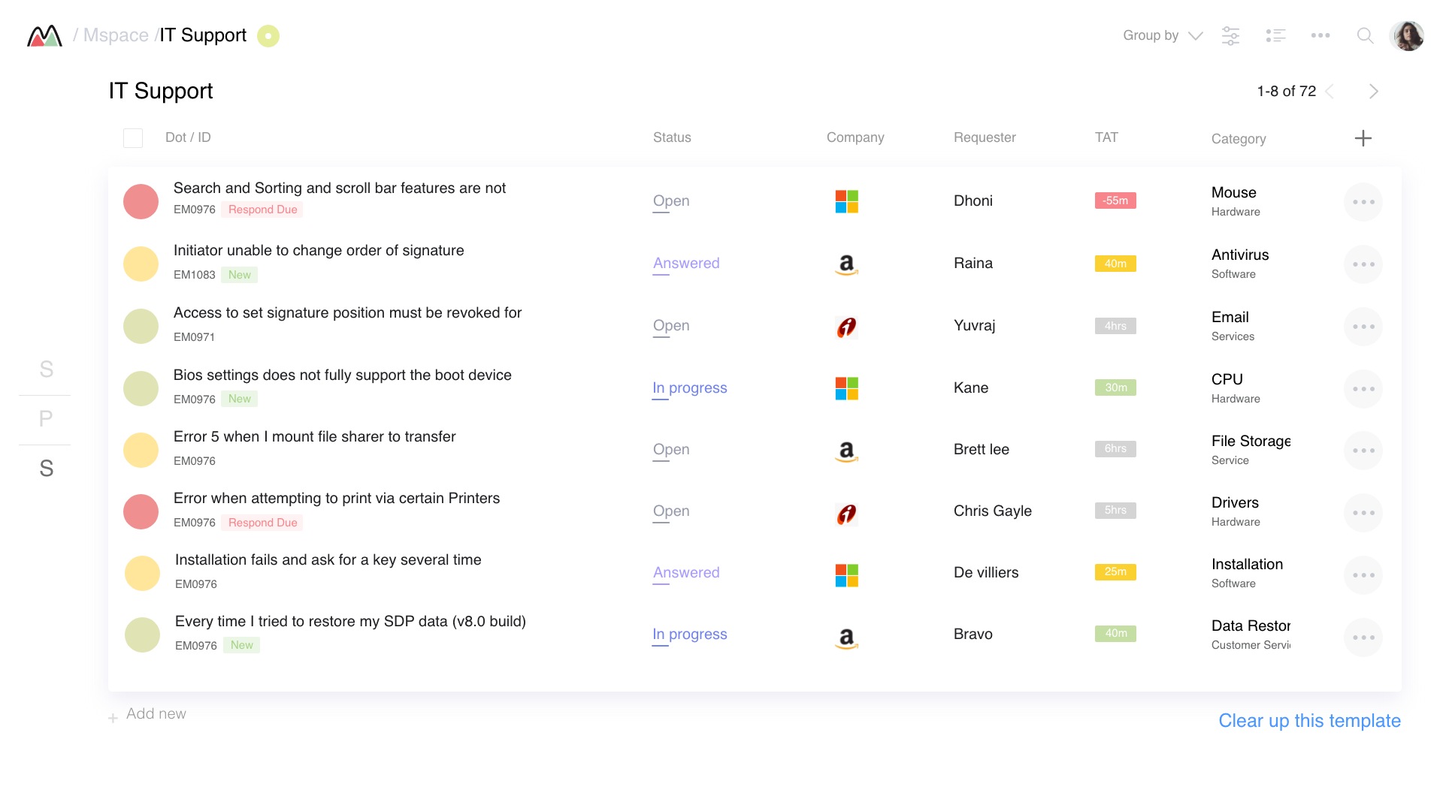
Task: Click the -55m TAT badge
Action: (x=1115, y=200)
